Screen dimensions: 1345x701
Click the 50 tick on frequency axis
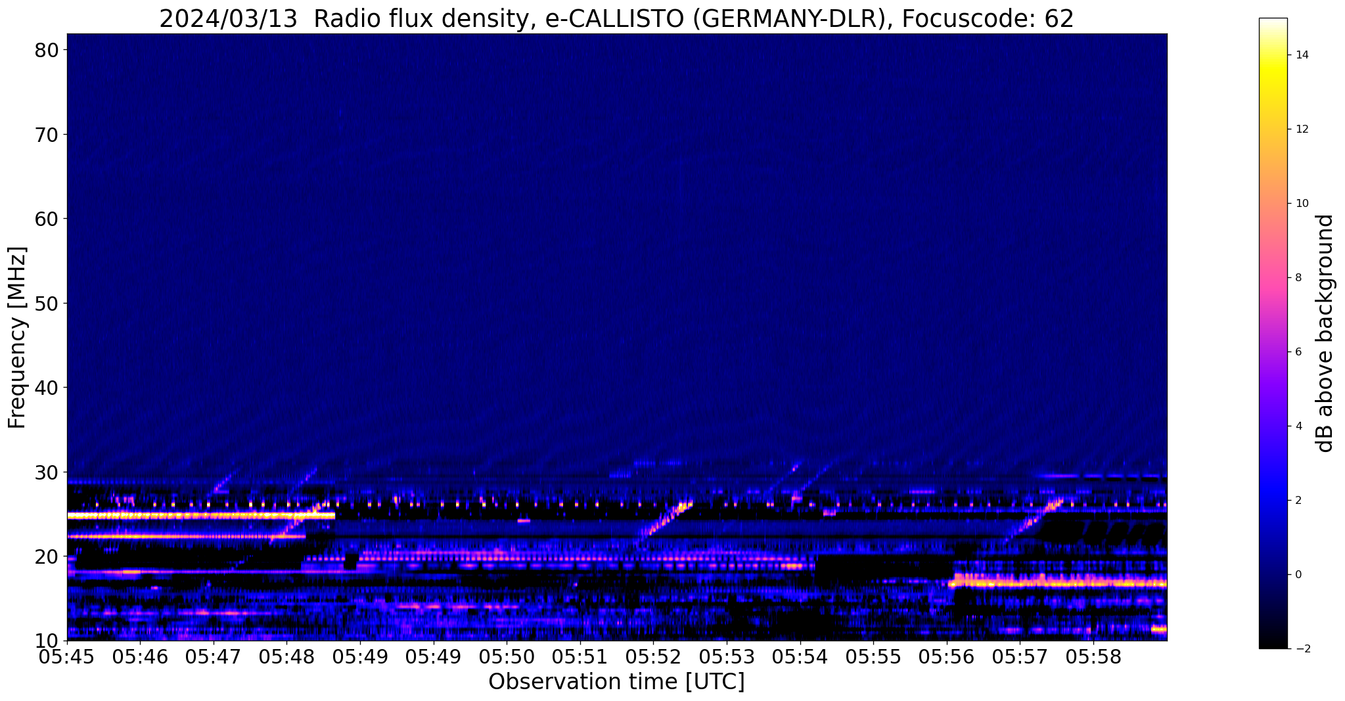point(48,304)
